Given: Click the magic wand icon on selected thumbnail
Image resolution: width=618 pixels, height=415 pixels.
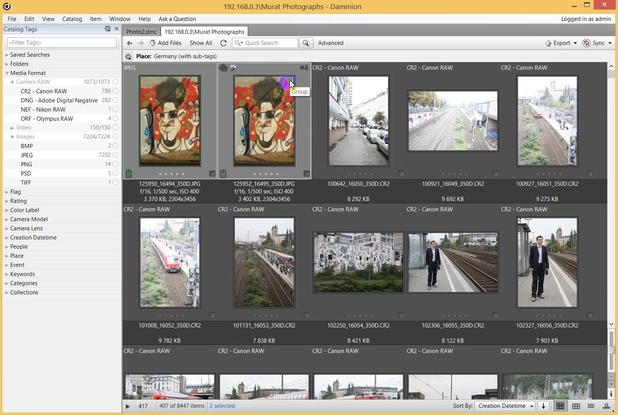Looking at the screenshot, I should (x=233, y=68).
